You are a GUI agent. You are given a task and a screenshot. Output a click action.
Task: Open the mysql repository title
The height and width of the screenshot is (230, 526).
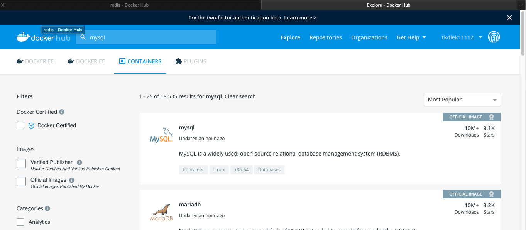tap(187, 127)
